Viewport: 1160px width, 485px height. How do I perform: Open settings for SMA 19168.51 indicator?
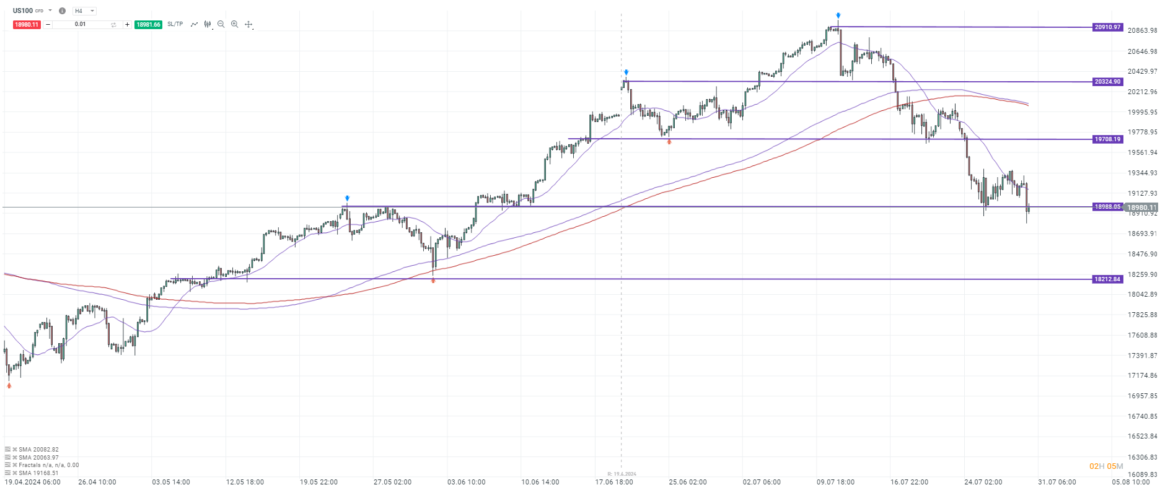click(x=7, y=473)
